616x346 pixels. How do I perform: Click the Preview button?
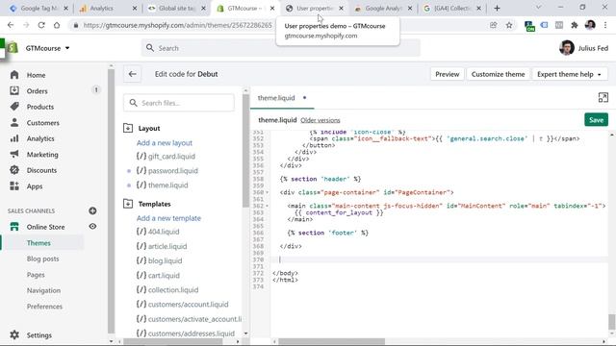click(447, 74)
